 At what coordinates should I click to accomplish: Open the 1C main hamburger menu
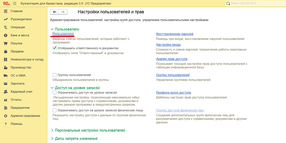tap(14, 4)
